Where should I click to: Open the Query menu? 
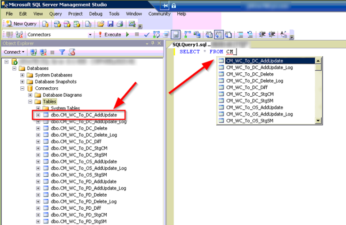(55, 14)
